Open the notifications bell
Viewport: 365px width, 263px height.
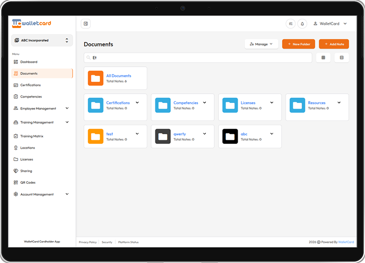coord(302,24)
